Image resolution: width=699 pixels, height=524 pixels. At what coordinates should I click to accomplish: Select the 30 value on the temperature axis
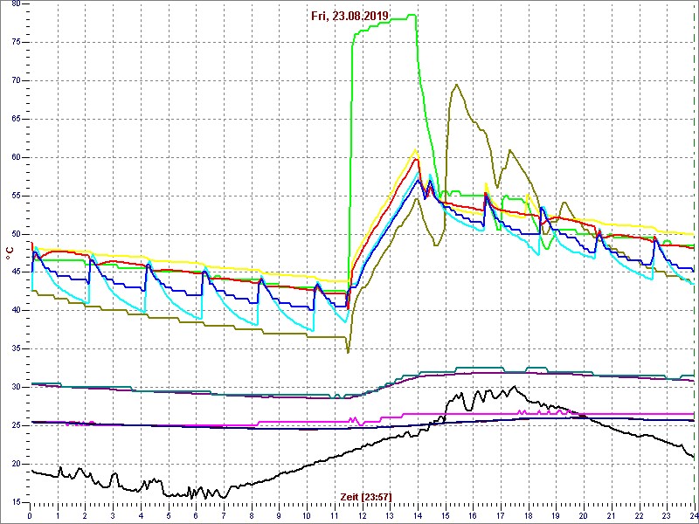(x=16, y=387)
